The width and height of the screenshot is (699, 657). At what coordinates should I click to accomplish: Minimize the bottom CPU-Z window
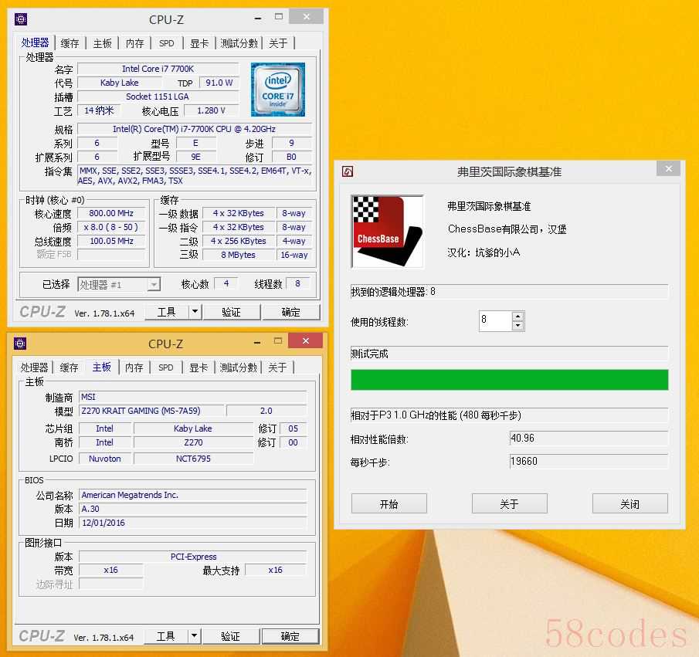pos(256,342)
